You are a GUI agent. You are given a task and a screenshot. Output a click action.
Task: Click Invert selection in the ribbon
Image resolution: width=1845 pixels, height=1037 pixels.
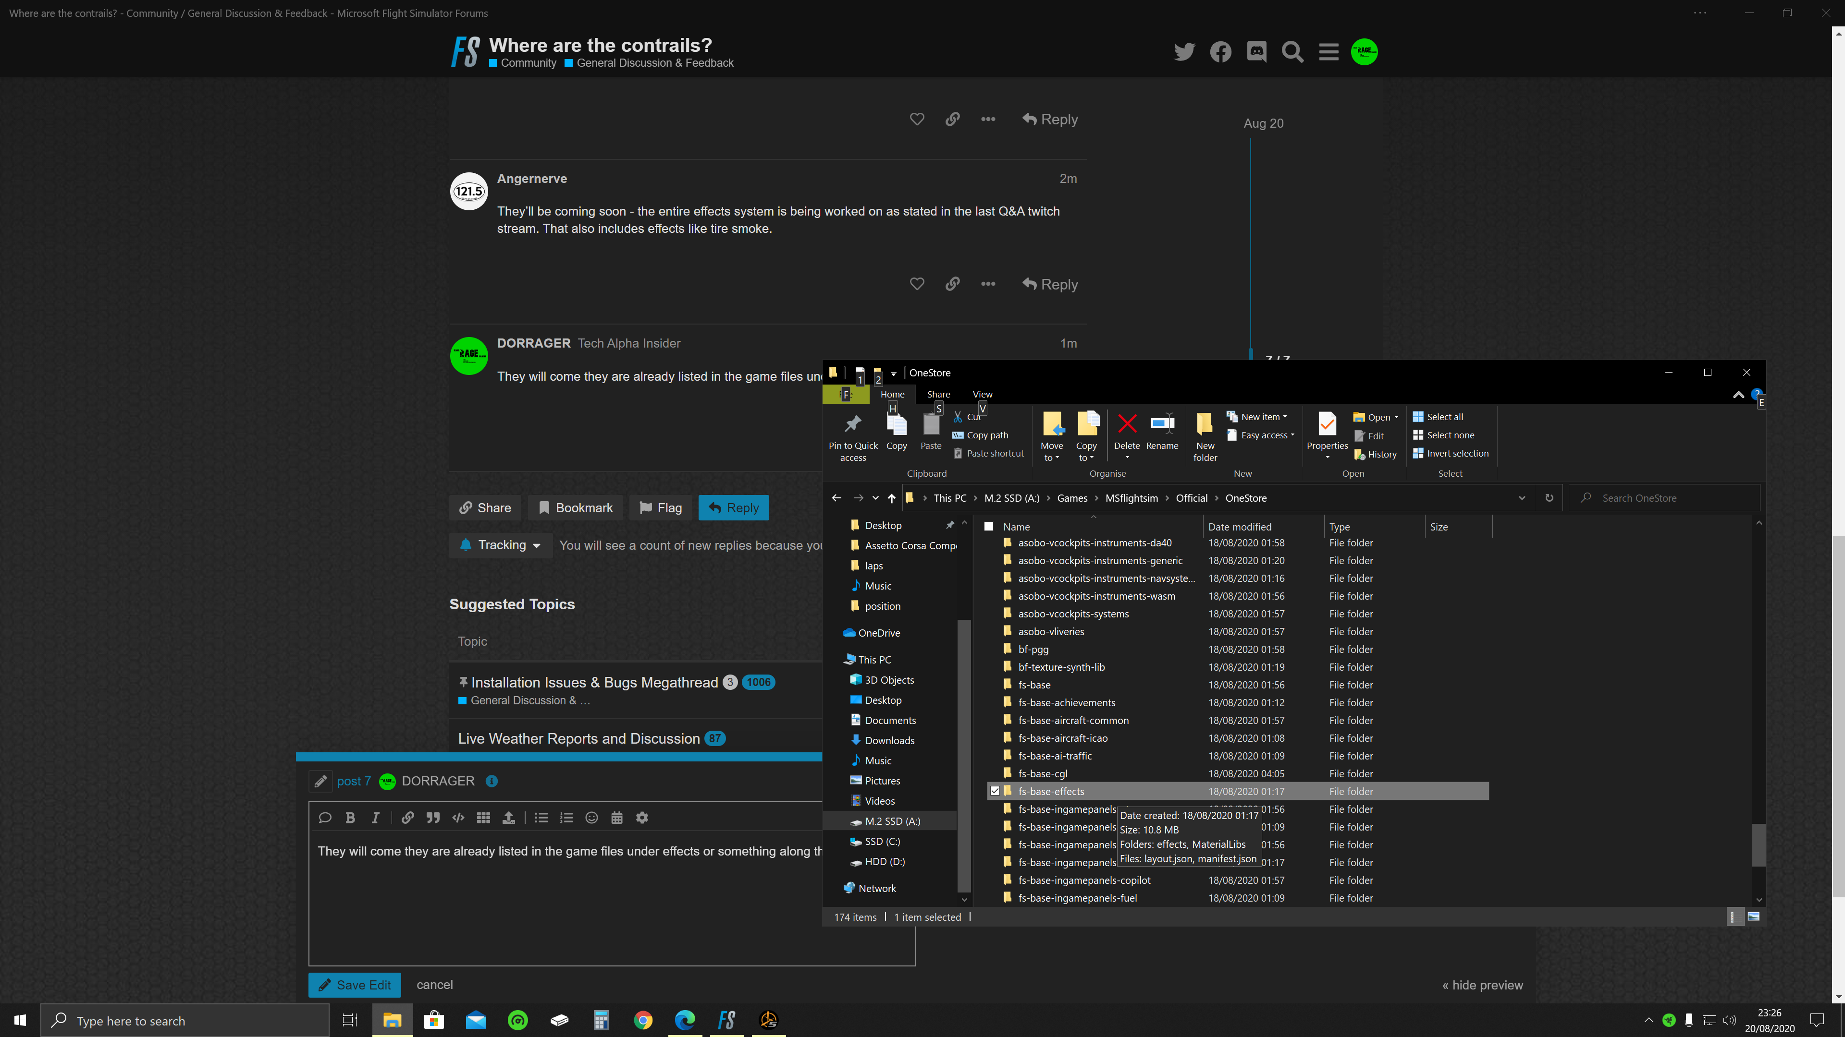(1451, 453)
